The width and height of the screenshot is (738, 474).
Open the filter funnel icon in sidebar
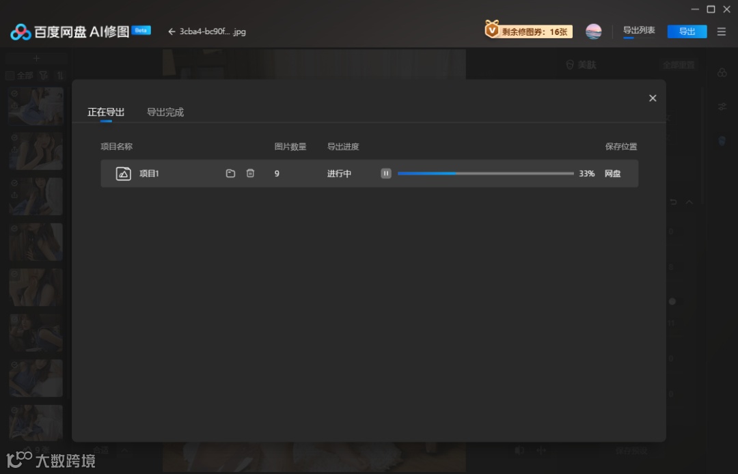pyautogui.click(x=43, y=75)
